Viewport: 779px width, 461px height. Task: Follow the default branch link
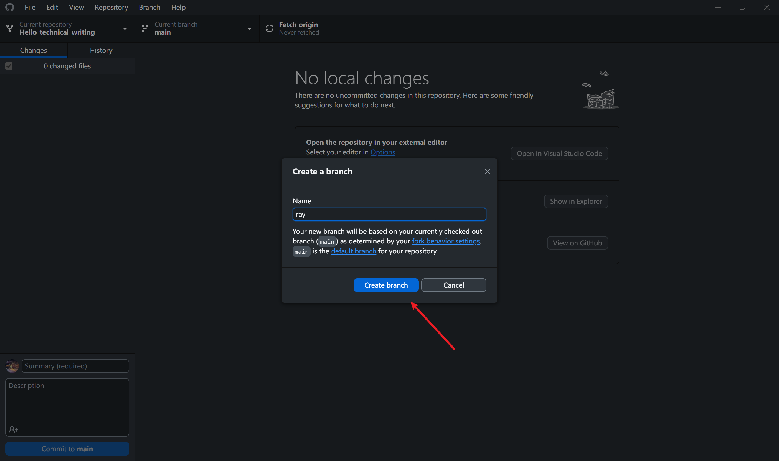click(353, 251)
